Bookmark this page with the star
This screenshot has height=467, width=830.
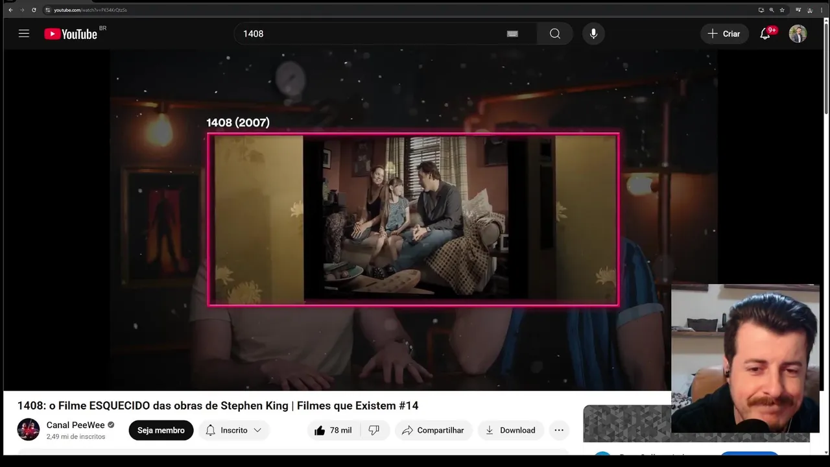[x=782, y=10]
